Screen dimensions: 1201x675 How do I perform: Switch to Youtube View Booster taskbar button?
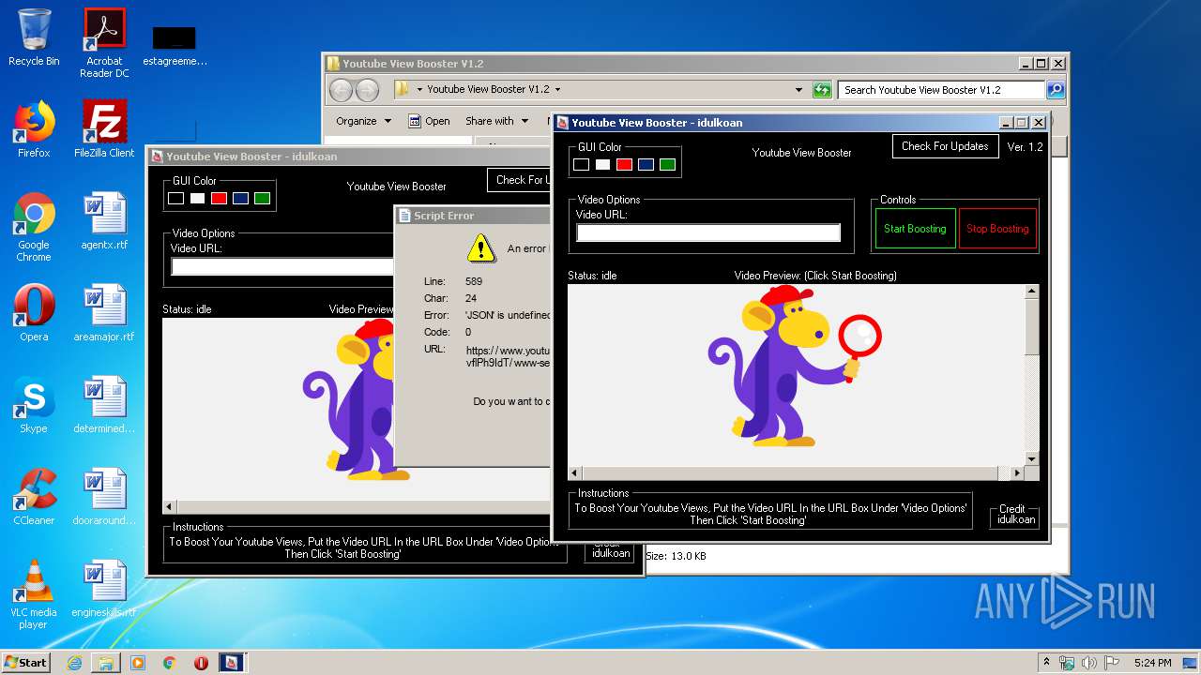tap(231, 663)
